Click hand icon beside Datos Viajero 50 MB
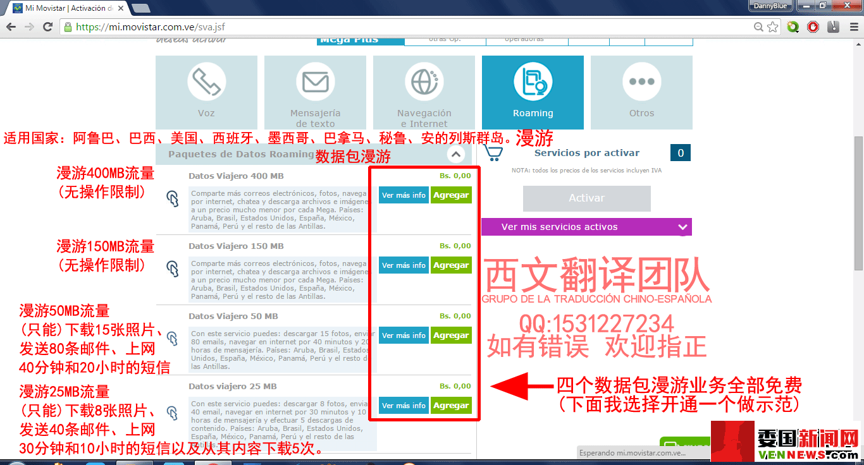The height and width of the screenshot is (465, 864). [x=172, y=338]
